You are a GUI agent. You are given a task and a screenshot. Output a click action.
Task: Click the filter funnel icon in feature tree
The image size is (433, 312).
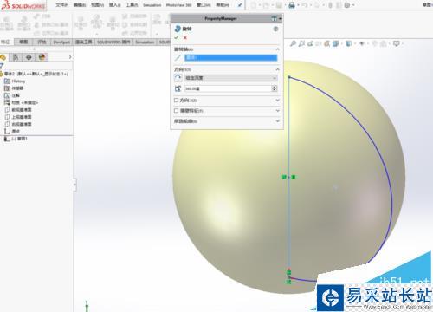2,66
